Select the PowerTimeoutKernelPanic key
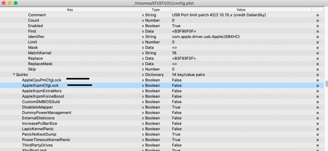The image size is (328, 151). tap(46, 140)
